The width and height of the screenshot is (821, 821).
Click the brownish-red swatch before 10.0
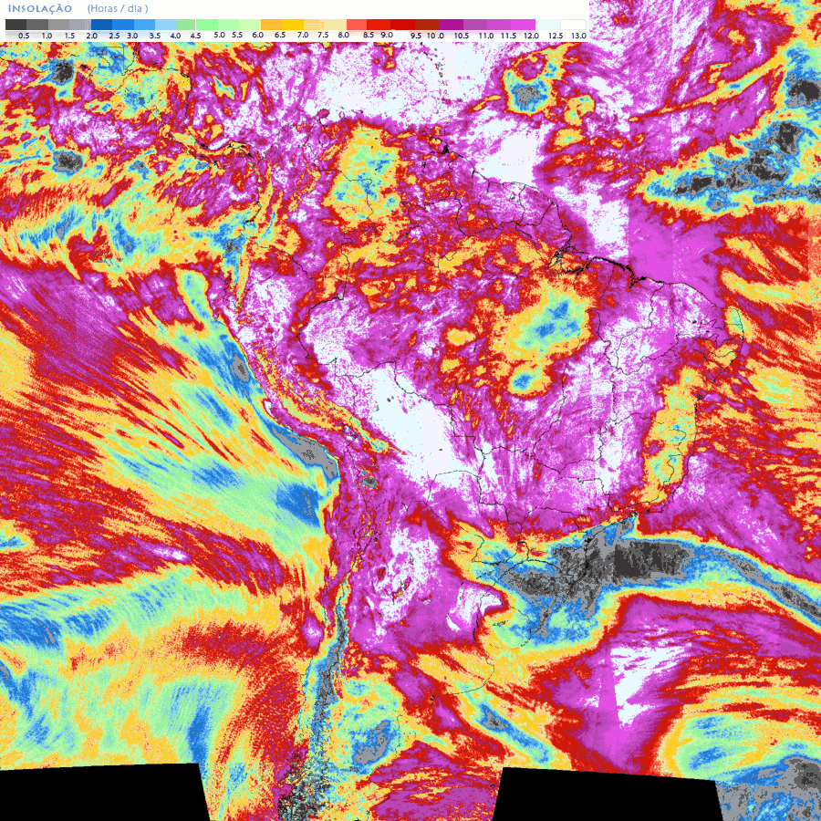[427, 25]
